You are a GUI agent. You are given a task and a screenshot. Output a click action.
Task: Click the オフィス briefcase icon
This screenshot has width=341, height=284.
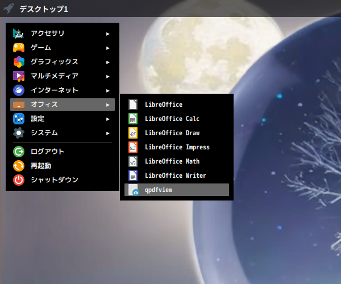point(19,105)
